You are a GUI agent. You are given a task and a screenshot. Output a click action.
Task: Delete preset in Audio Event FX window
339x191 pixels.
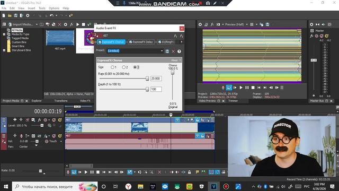point(173,51)
